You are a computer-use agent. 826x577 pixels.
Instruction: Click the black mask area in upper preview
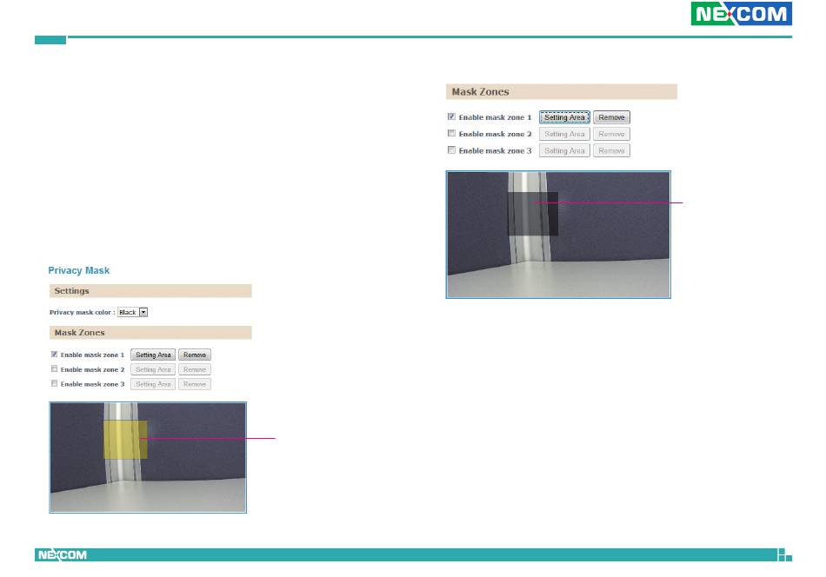(533, 214)
